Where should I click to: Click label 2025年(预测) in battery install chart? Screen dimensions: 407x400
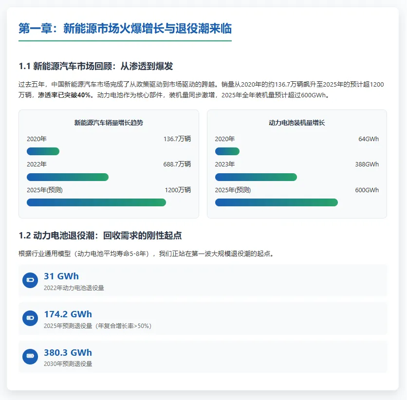[233, 190]
